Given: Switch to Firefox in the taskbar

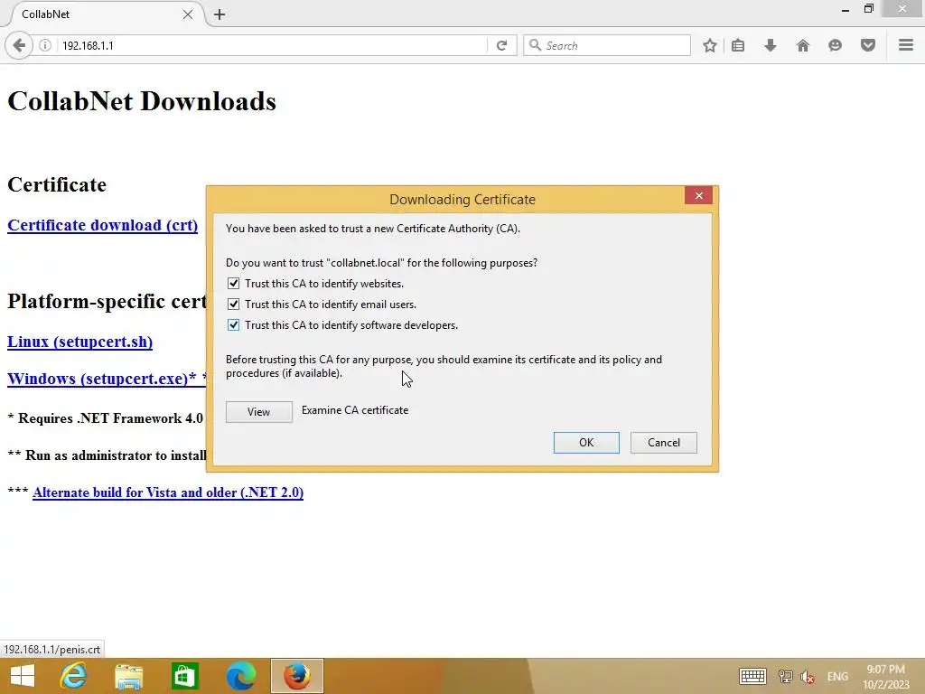Looking at the screenshot, I should 297,676.
